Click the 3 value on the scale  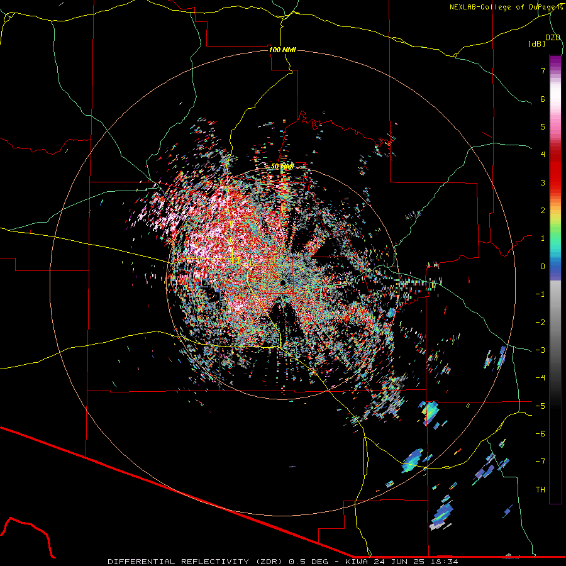(x=543, y=182)
